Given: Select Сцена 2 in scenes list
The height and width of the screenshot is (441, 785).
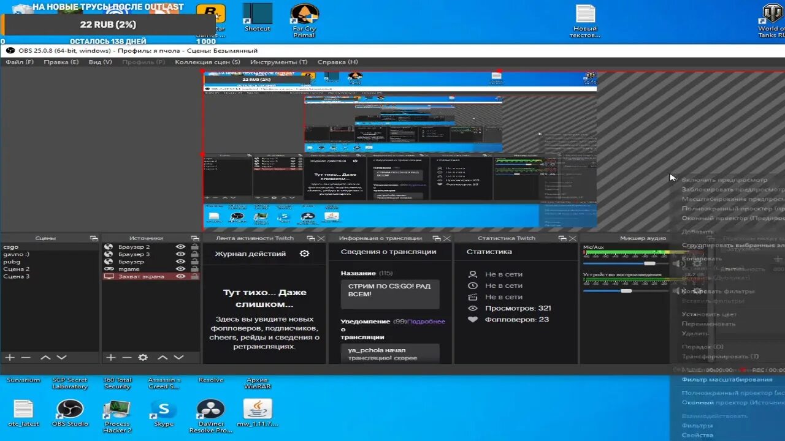Looking at the screenshot, I should 50,269.
